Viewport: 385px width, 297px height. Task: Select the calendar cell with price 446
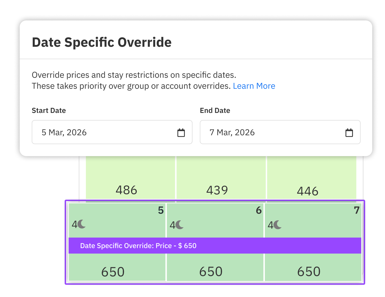(312, 178)
